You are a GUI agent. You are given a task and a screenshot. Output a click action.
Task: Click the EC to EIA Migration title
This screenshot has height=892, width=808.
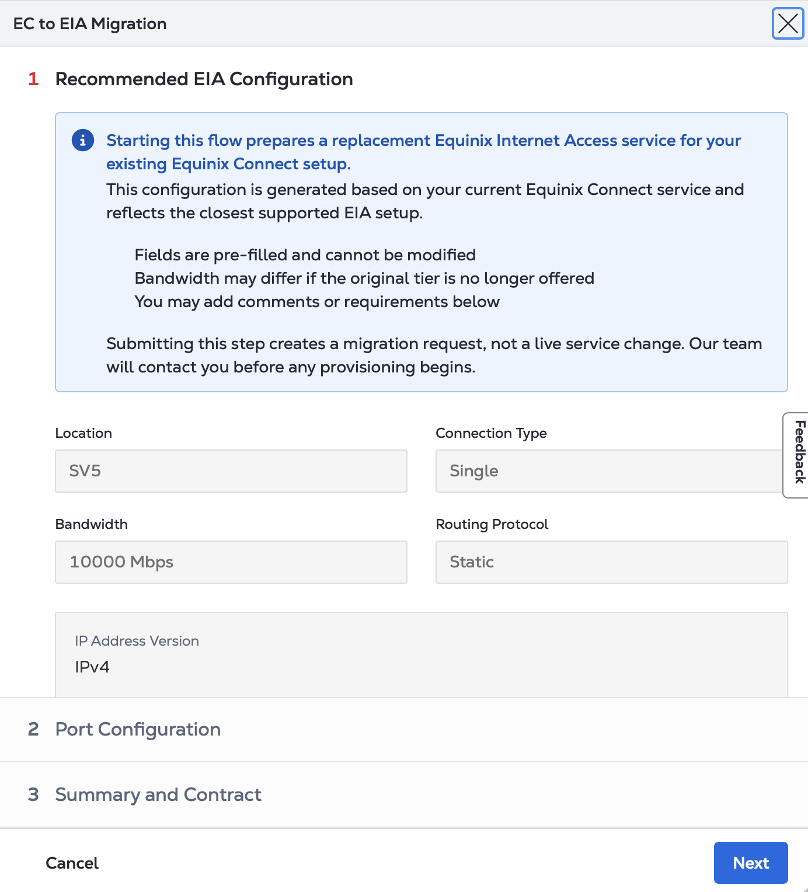90,24
